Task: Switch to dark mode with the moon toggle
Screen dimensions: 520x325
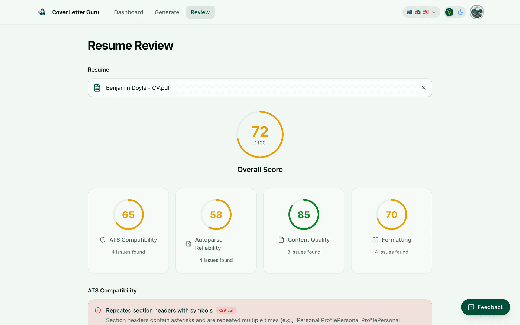Action: coord(461,12)
